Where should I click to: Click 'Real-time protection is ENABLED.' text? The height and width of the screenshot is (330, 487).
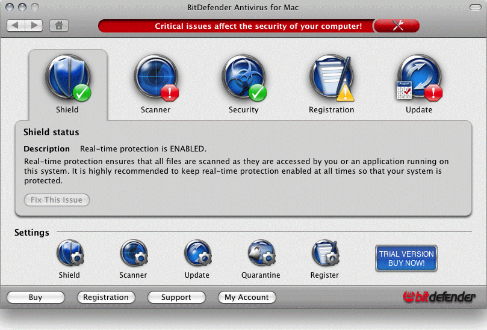pyautogui.click(x=143, y=149)
